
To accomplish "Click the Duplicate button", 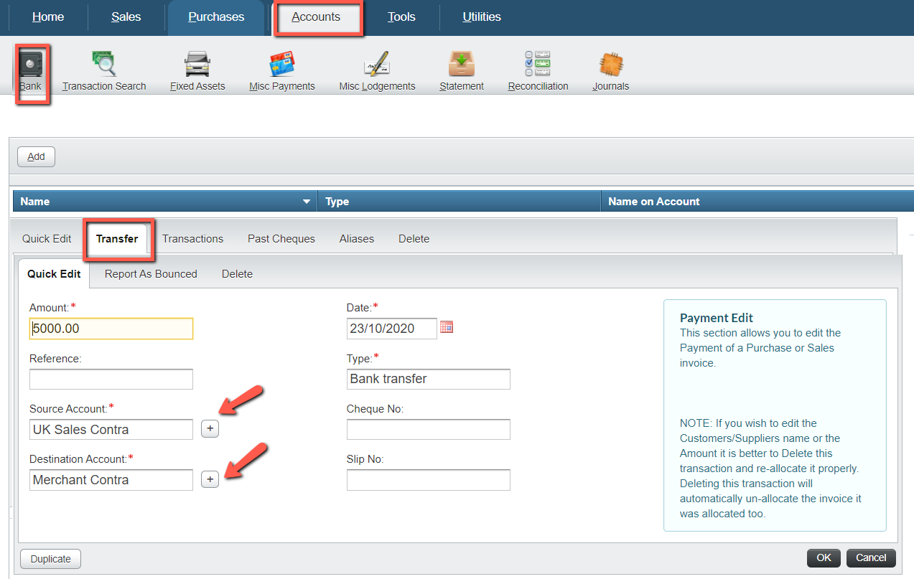I will point(51,559).
